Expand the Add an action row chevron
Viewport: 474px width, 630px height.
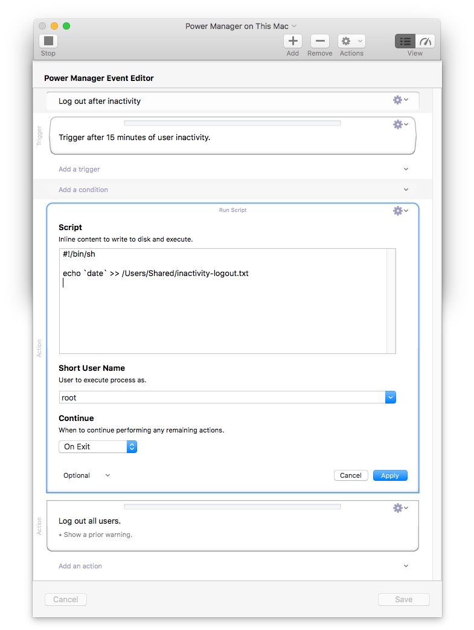[406, 566]
